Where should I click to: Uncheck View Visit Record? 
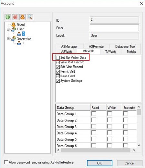point(58,62)
